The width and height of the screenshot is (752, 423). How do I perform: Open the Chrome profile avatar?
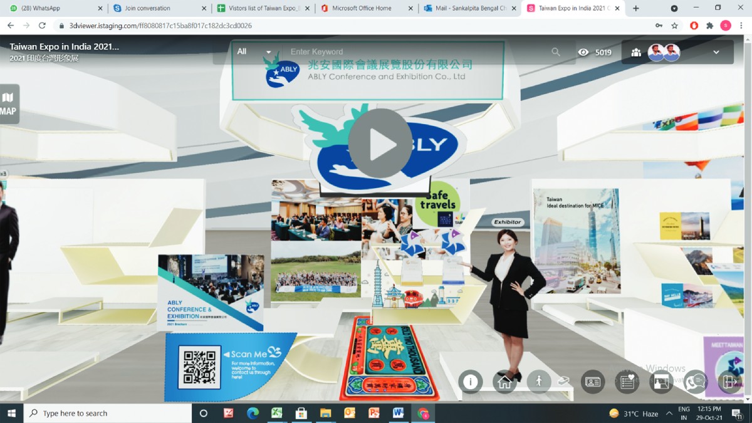point(726,26)
